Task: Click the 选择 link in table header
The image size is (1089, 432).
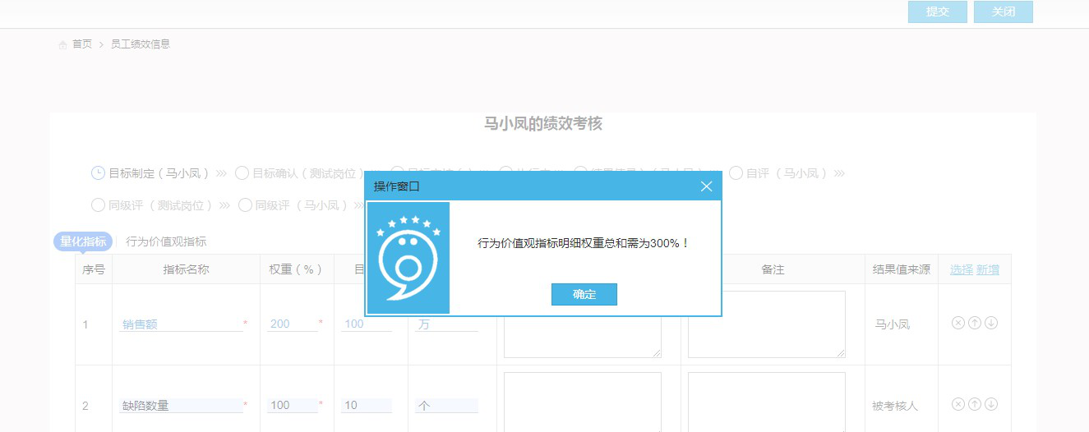Action: pos(962,269)
